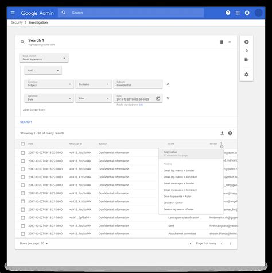Check the Late spam classification row

tap(23, 218)
